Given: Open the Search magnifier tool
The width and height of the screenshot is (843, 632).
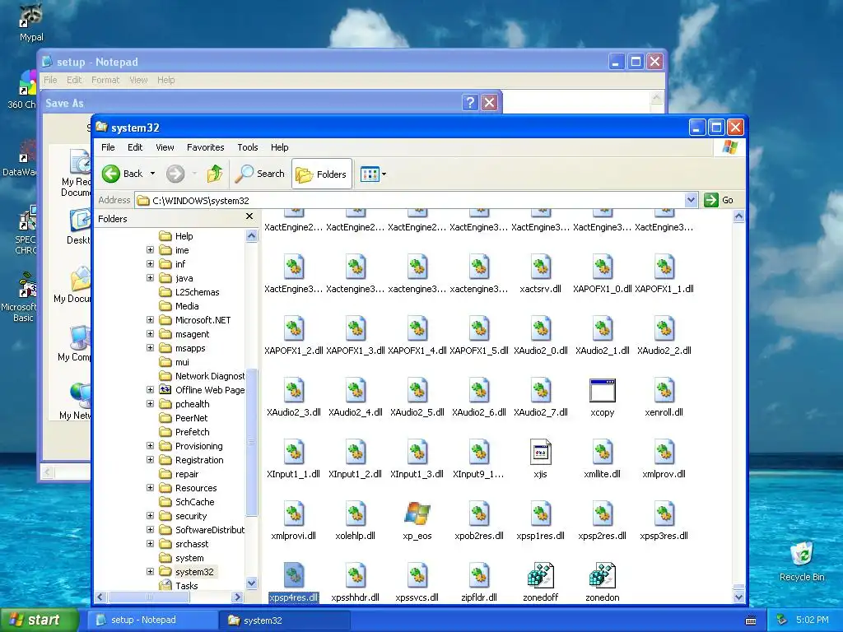Looking at the screenshot, I should [261, 174].
